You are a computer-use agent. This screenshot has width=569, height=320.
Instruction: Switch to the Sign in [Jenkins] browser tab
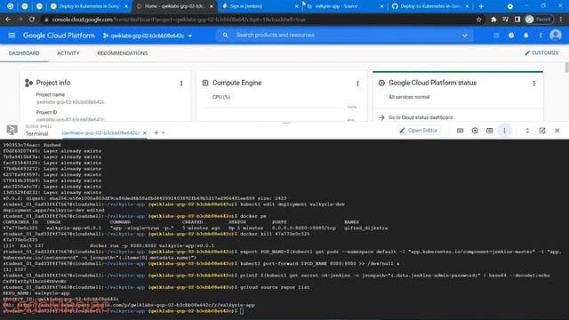(x=259, y=6)
